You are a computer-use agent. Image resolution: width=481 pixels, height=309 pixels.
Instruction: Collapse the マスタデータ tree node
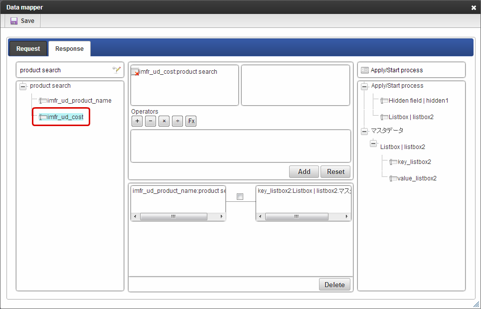(x=364, y=132)
